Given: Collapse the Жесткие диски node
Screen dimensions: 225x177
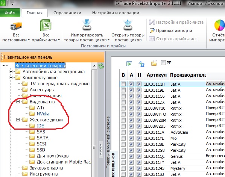Looking at the screenshot, I should pyautogui.click(x=18, y=120).
